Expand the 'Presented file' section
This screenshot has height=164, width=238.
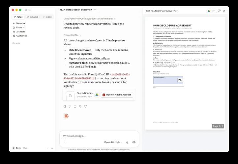pyautogui.click(x=72, y=35)
